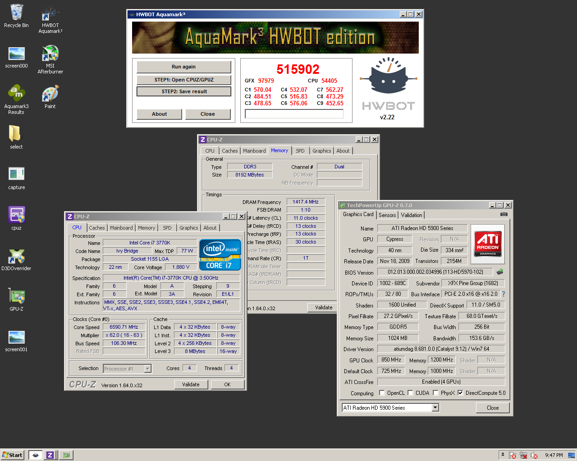Click the Bus Interface question mark icon
Image resolution: width=577 pixels, height=461 pixels.
(x=504, y=294)
